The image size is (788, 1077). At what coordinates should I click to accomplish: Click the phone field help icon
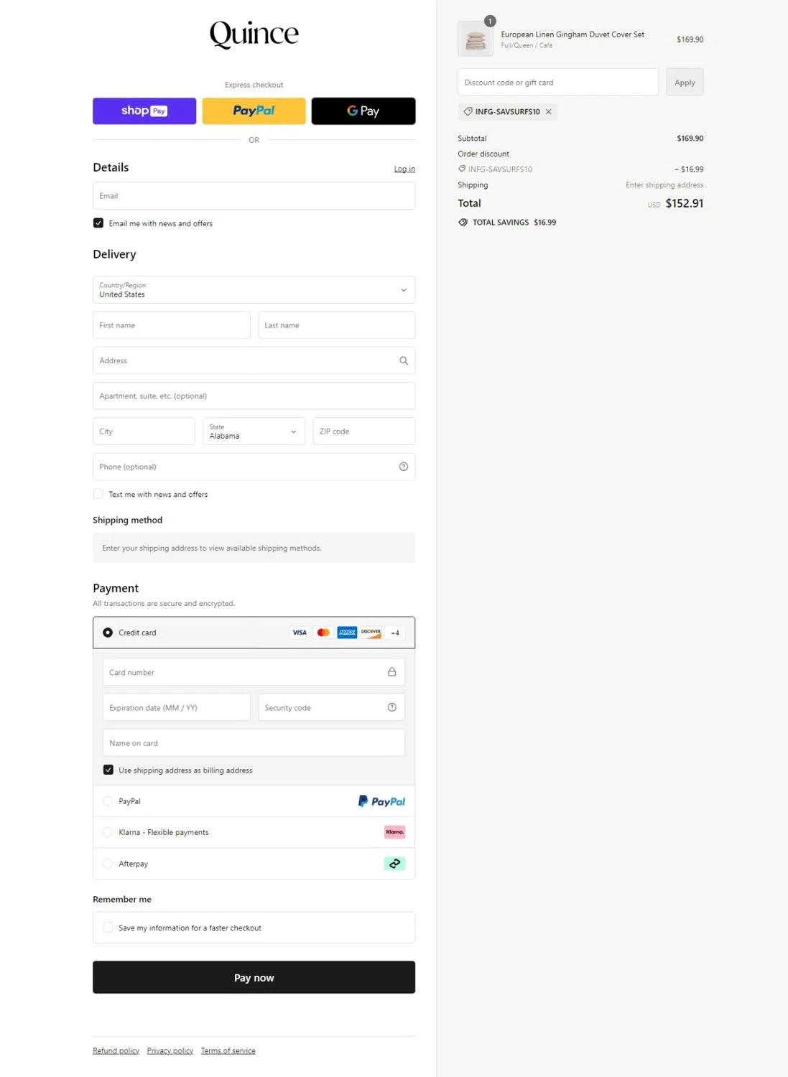[404, 467]
